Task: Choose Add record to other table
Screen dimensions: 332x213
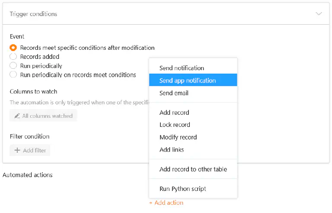Action: click(193, 169)
